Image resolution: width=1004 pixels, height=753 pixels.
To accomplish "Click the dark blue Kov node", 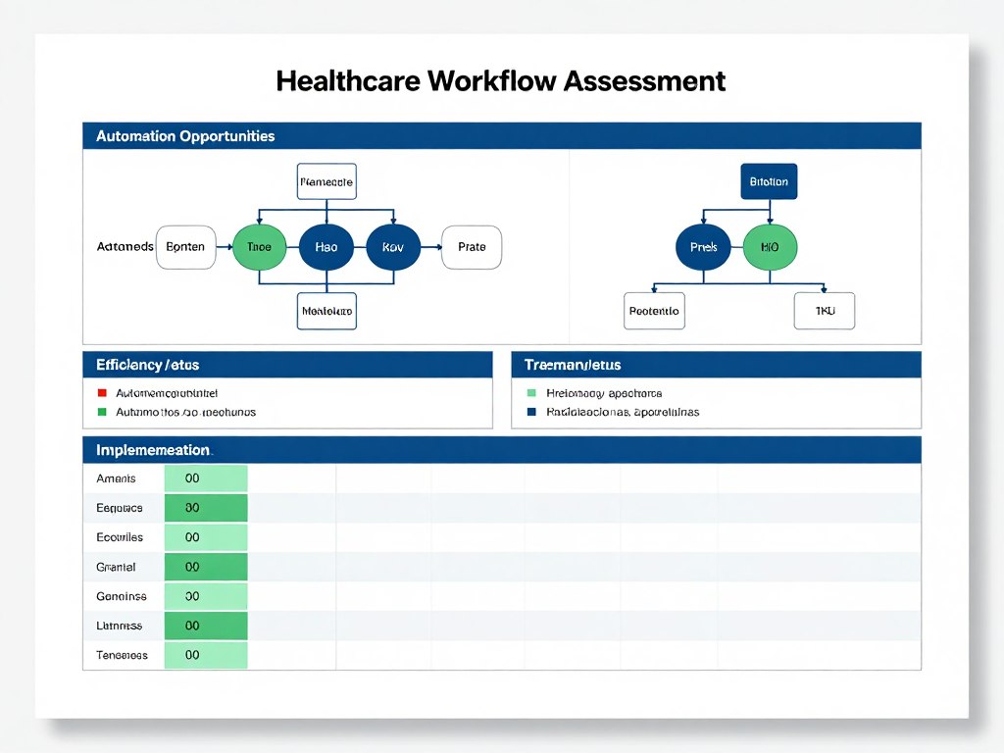I will click(393, 247).
